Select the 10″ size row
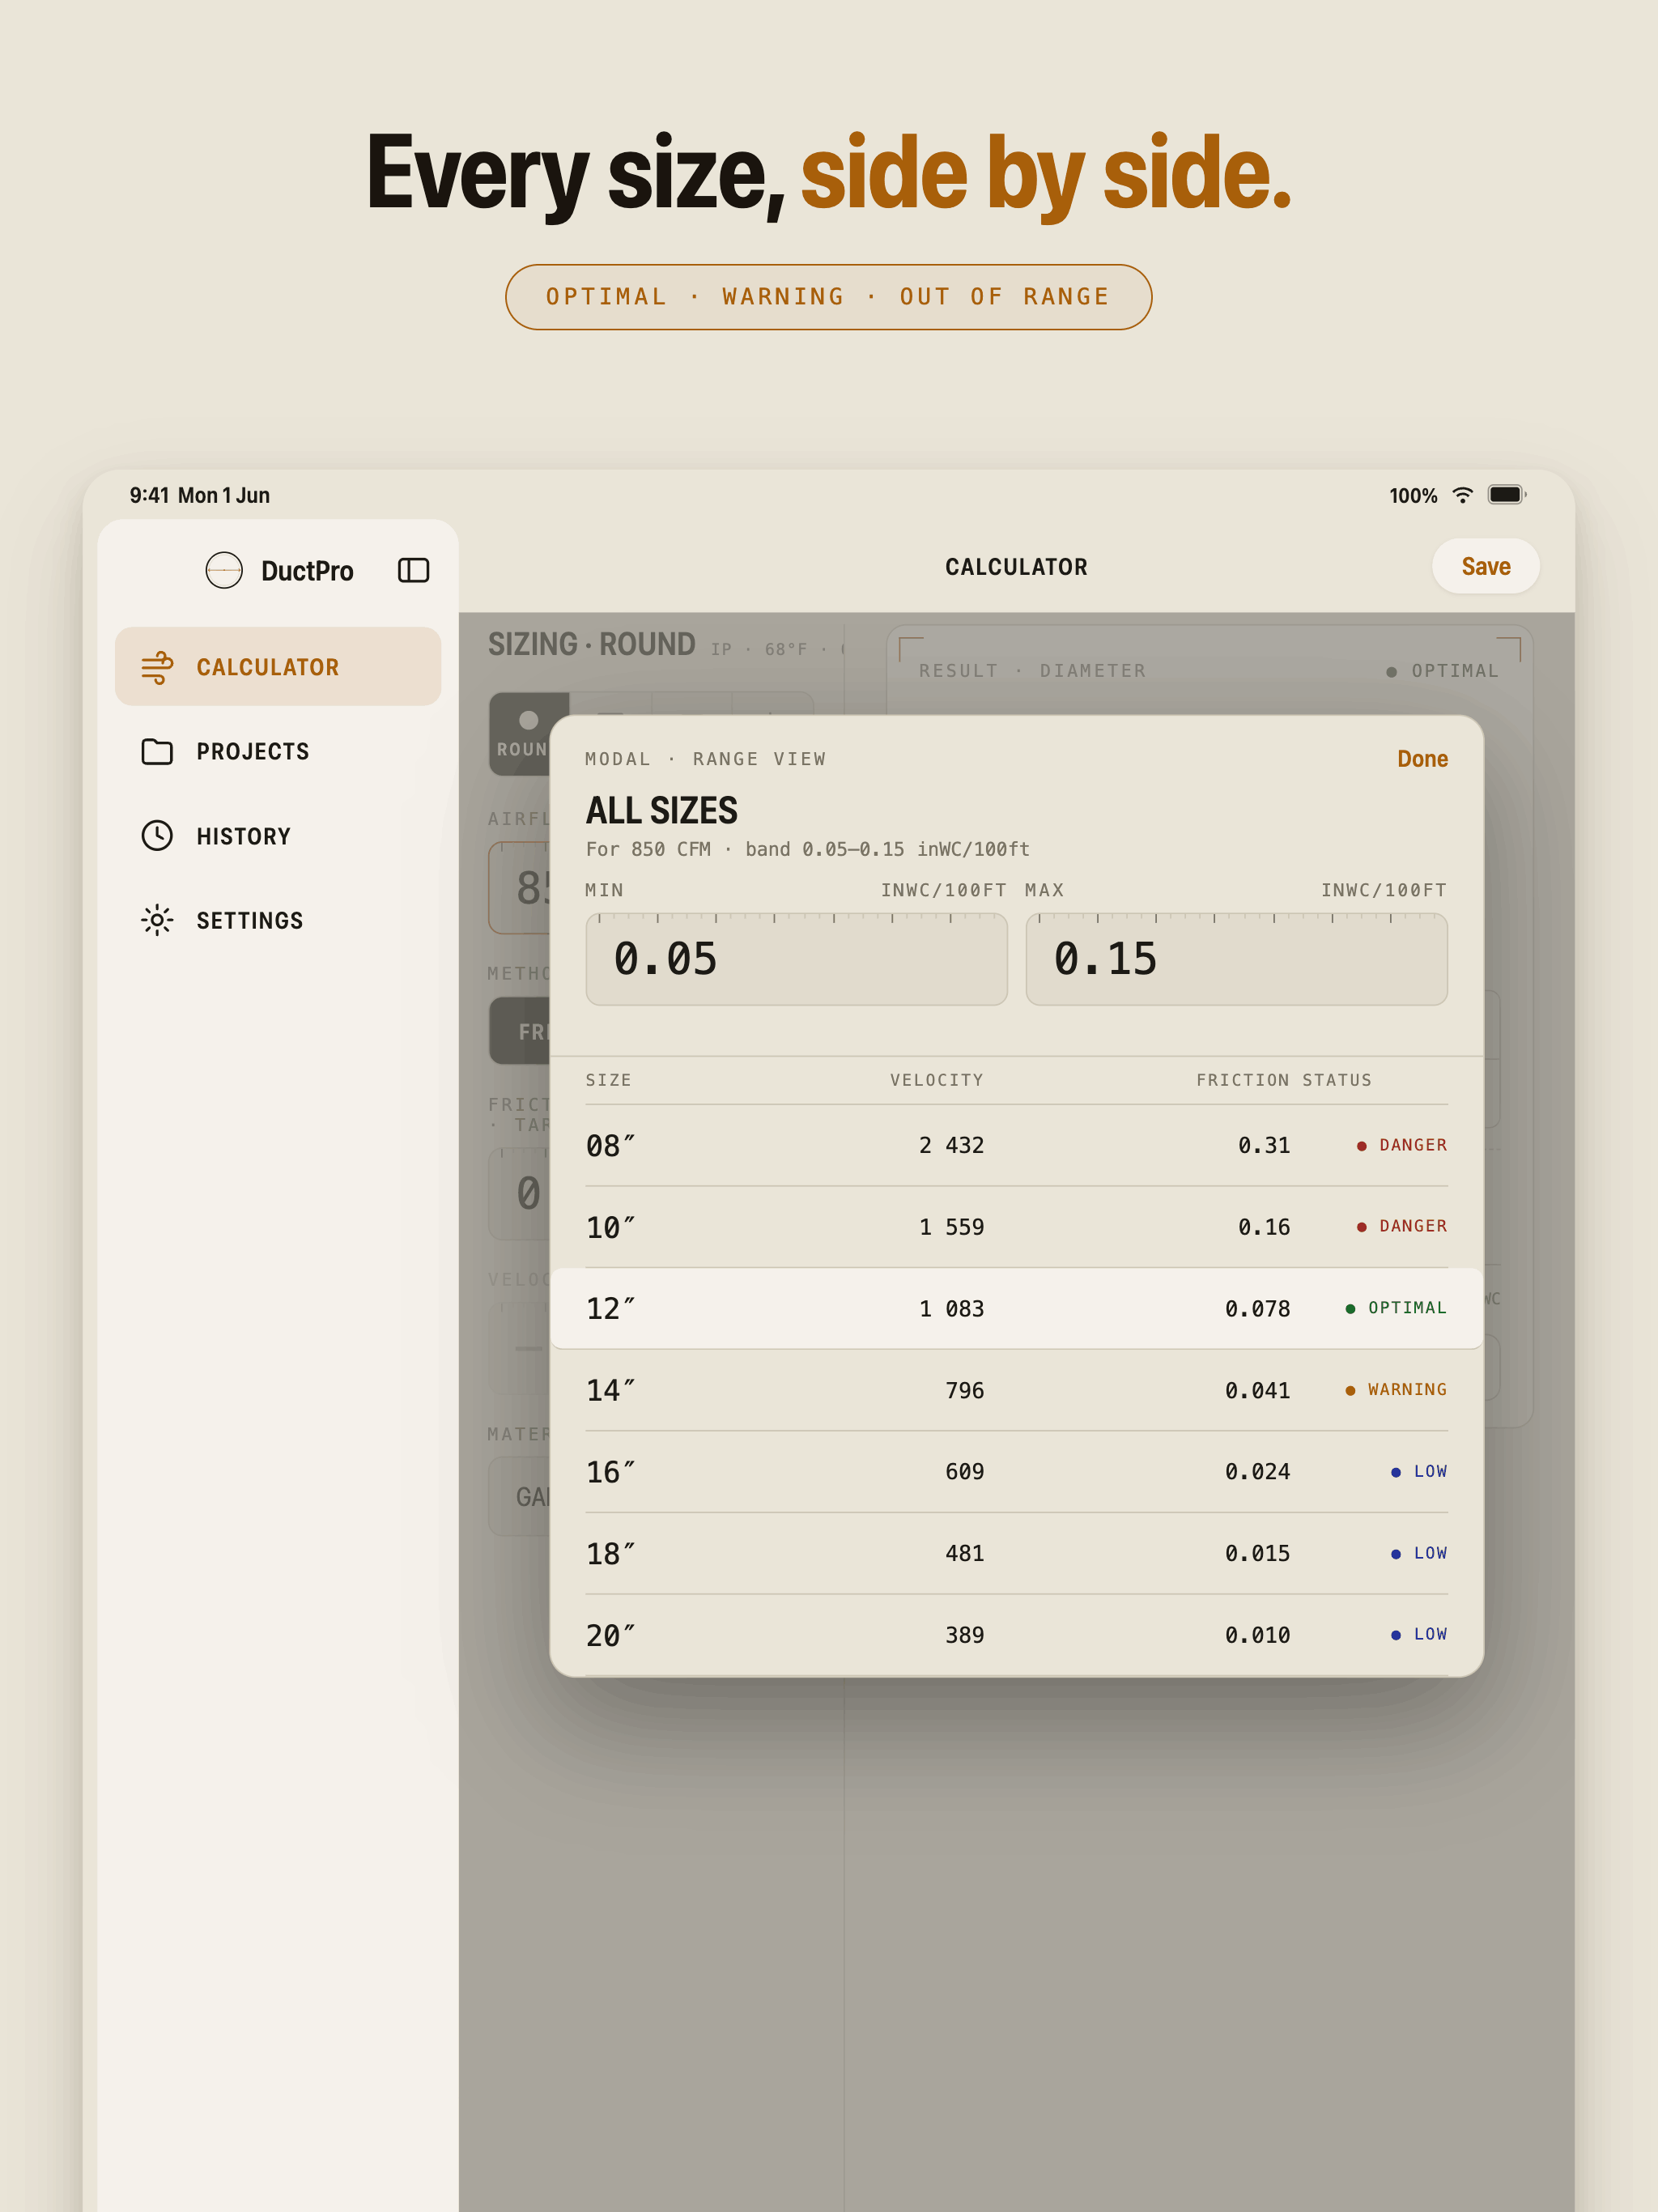The width and height of the screenshot is (1658, 2212). [1016, 1227]
